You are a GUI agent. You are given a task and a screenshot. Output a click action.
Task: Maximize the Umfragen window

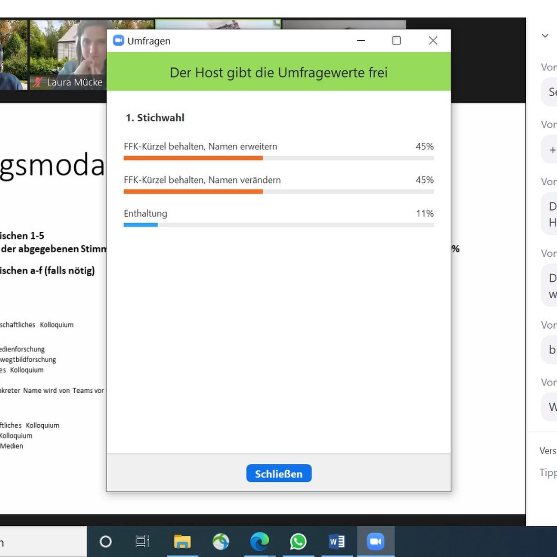[x=396, y=41]
